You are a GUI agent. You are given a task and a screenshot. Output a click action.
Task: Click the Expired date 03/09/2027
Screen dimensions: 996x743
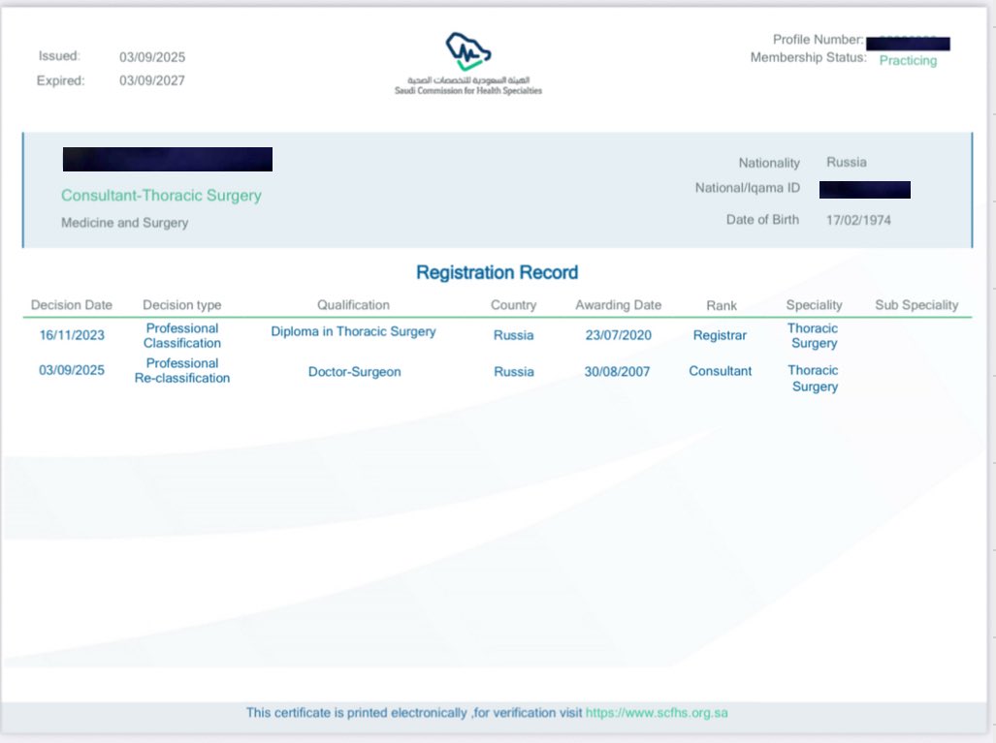(152, 80)
